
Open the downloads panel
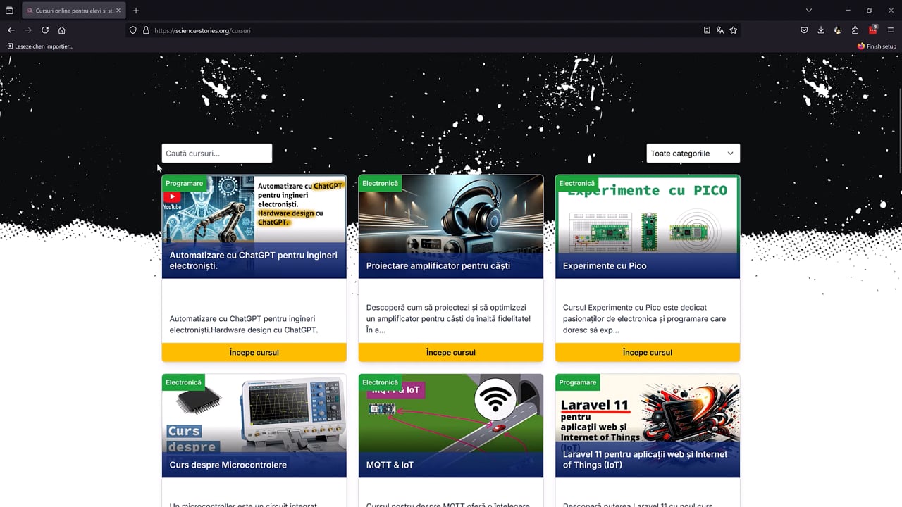tap(821, 30)
